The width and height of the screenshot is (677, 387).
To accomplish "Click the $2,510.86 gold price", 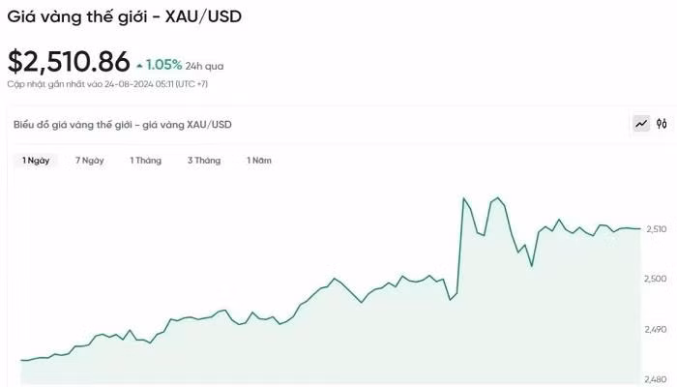I will pos(69,62).
